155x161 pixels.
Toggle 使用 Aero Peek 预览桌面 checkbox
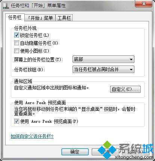click(x=16, y=121)
